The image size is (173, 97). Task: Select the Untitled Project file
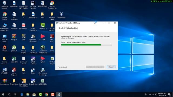click(52, 61)
